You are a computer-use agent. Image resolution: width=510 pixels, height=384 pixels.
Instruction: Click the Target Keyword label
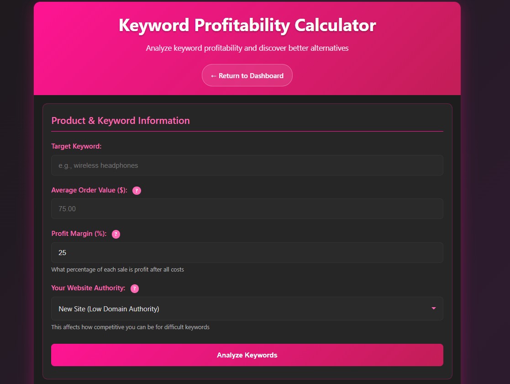click(x=76, y=146)
